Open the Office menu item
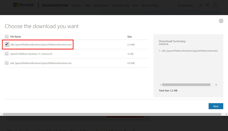 click(x=87, y=5)
